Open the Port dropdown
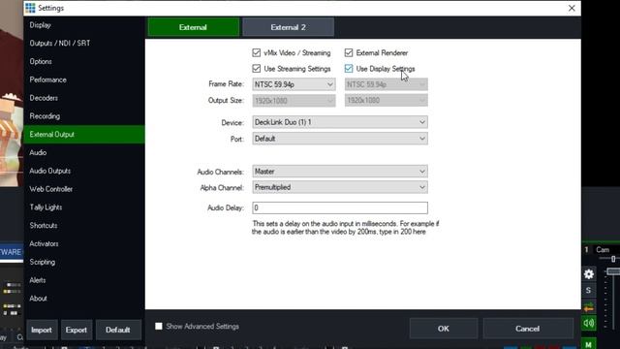 [340, 139]
